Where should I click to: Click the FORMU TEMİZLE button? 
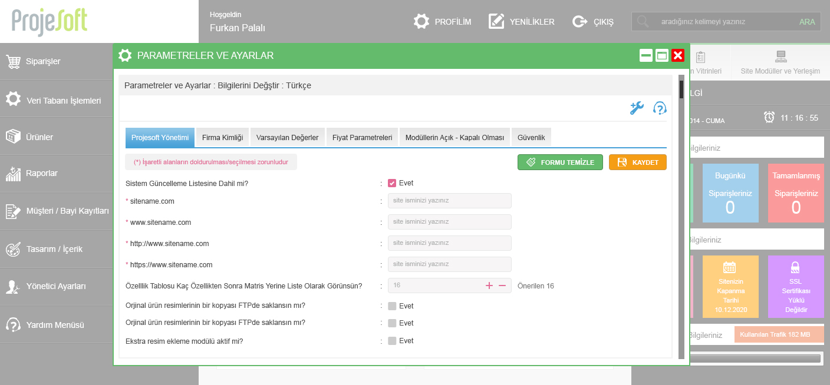point(560,162)
